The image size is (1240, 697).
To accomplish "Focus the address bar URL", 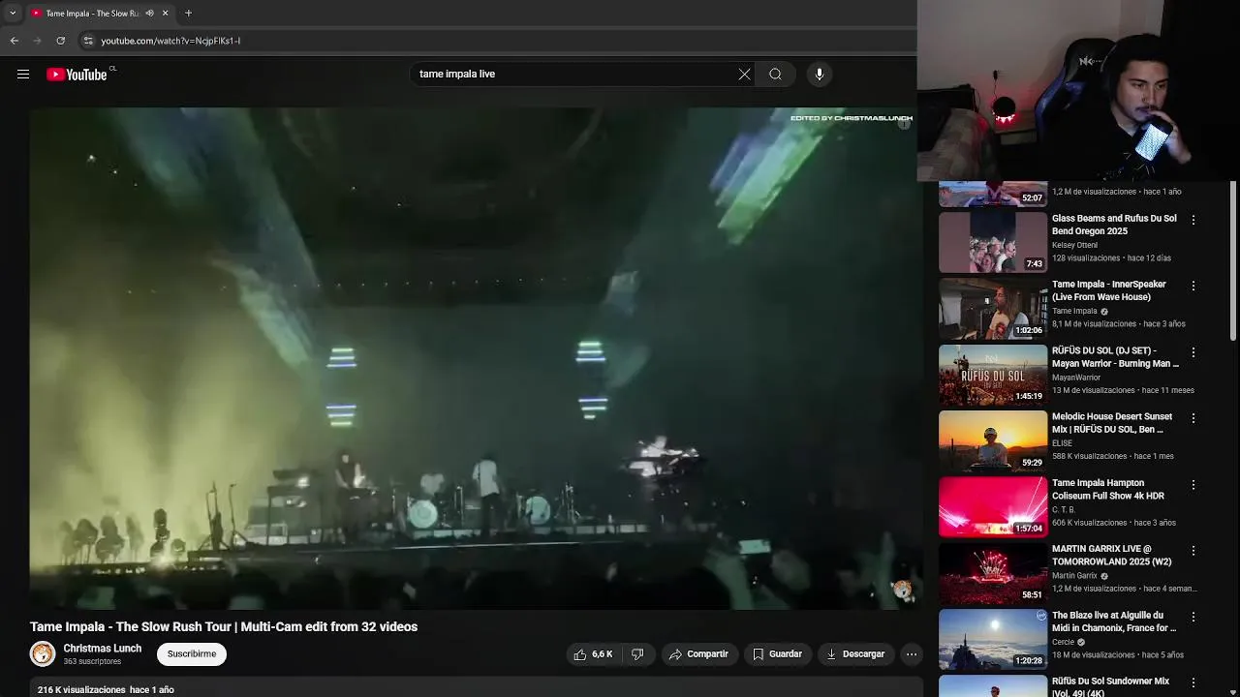I will (170, 41).
